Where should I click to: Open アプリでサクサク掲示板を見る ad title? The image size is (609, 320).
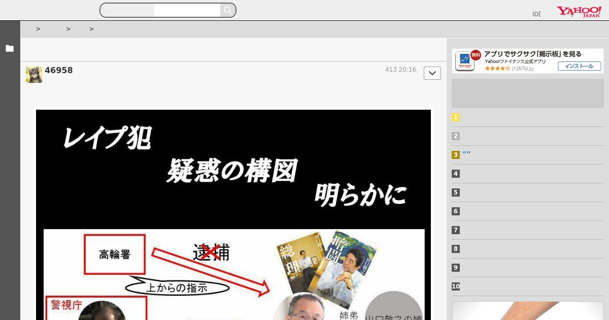[x=533, y=54]
